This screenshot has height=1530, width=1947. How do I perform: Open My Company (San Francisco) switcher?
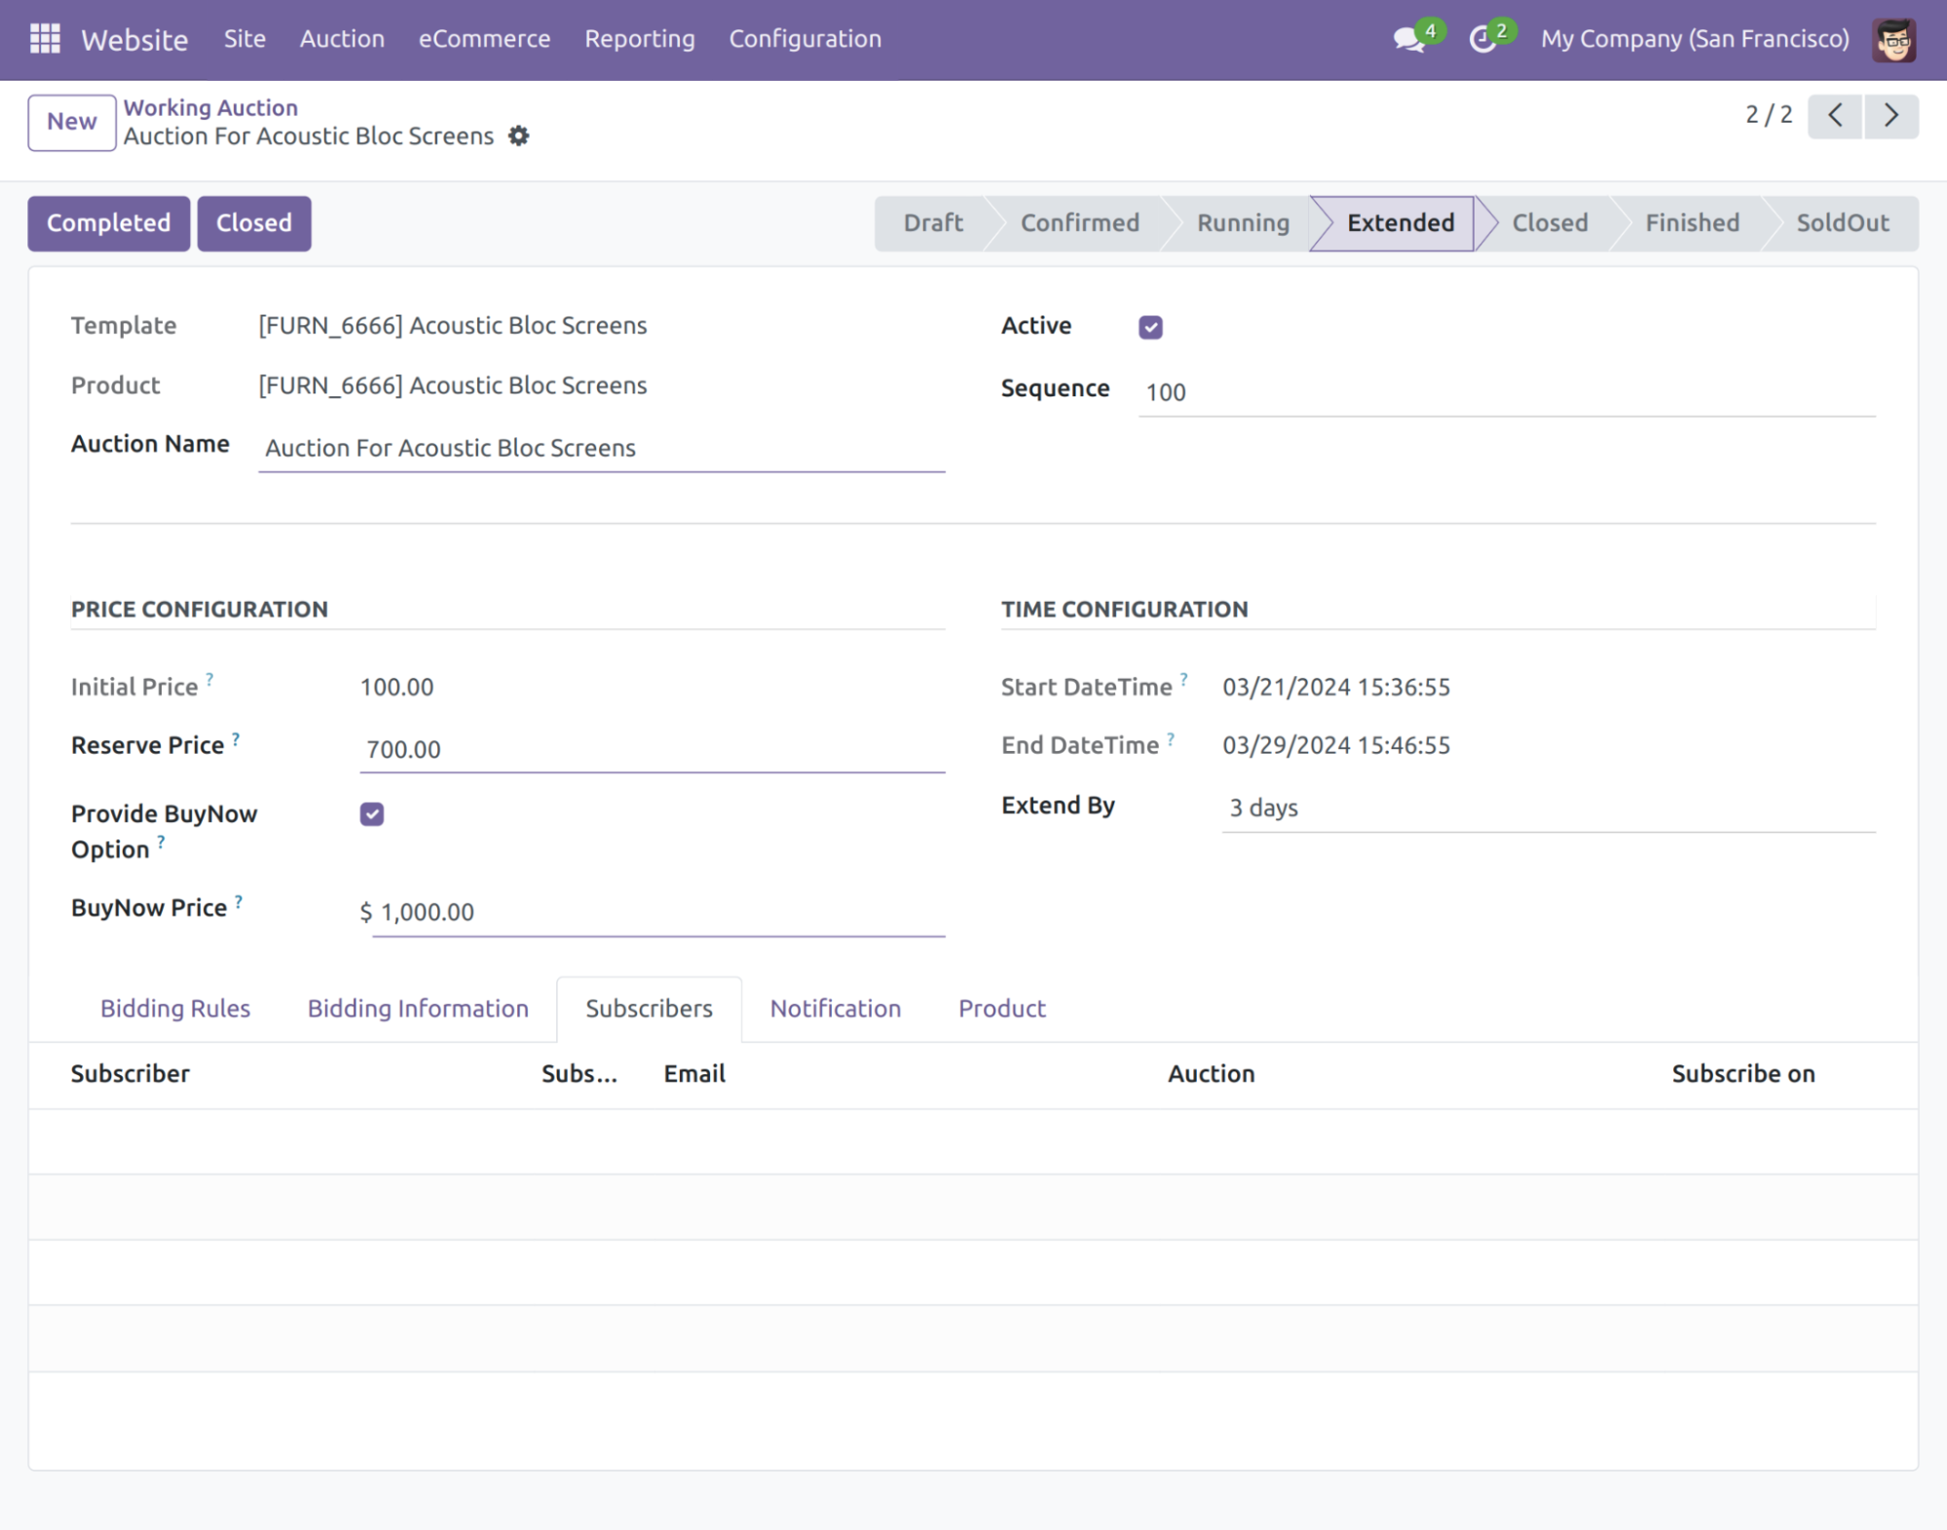pyautogui.click(x=1695, y=39)
